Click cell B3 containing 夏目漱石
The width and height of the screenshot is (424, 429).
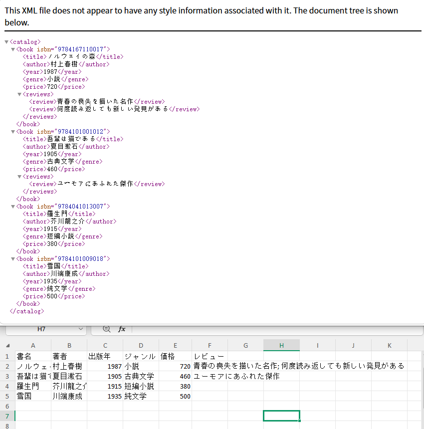tap(69, 376)
